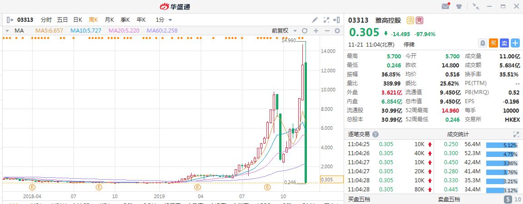Image resolution: width=523 pixels, height=204 pixels.
Task: Add stock to watchlist with plus button
Action: pyautogui.click(x=516, y=43)
